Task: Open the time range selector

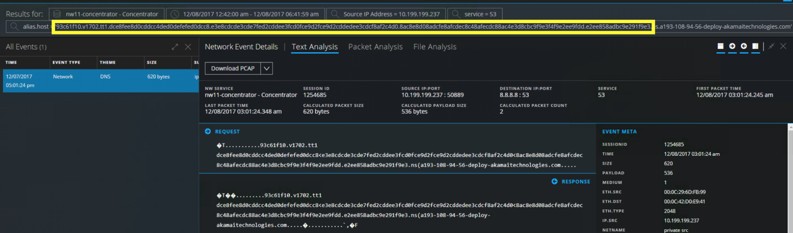Action: point(246,14)
